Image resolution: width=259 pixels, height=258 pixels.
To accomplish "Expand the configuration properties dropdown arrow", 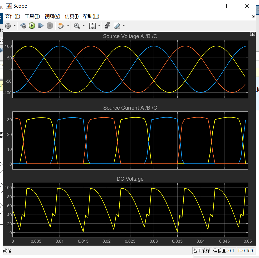I will click(x=14, y=26).
